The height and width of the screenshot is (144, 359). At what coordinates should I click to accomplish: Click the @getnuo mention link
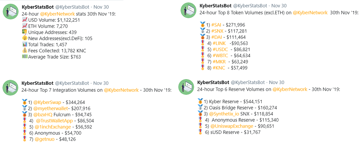(x=45, y=139)
